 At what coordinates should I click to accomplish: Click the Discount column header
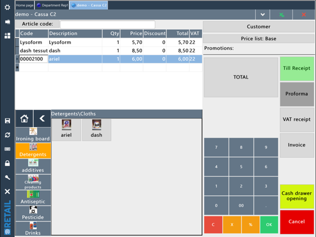click(x=155, y=33)
